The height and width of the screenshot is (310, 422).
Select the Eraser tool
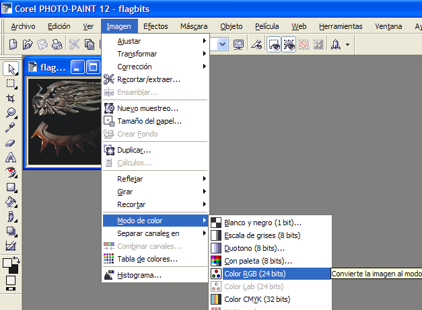pos(11,143)
